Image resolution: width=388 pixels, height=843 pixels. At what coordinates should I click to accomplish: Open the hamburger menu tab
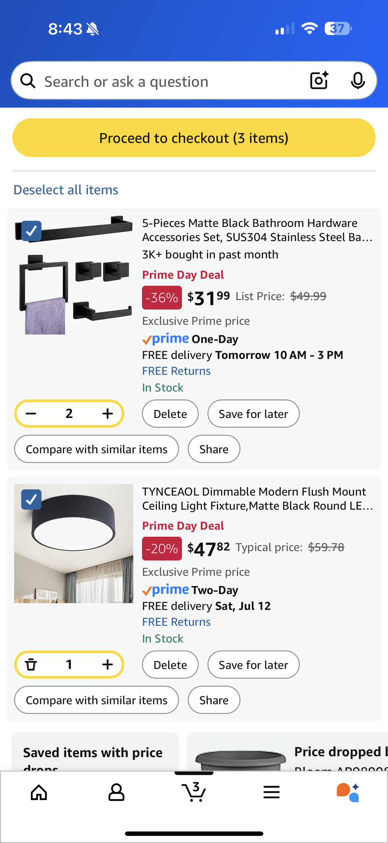point(272,792)
